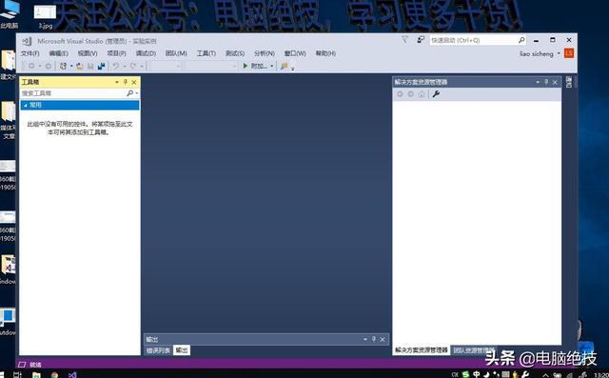
Task: Close the 输出 panel
Action: [383, 340]
